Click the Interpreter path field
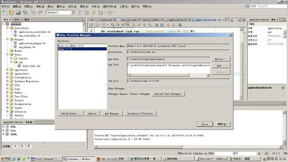Screen dimensions: 288x162 click(179, 52)
